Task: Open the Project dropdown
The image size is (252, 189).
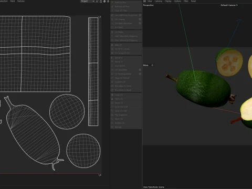Action: (x=88, y=1)
